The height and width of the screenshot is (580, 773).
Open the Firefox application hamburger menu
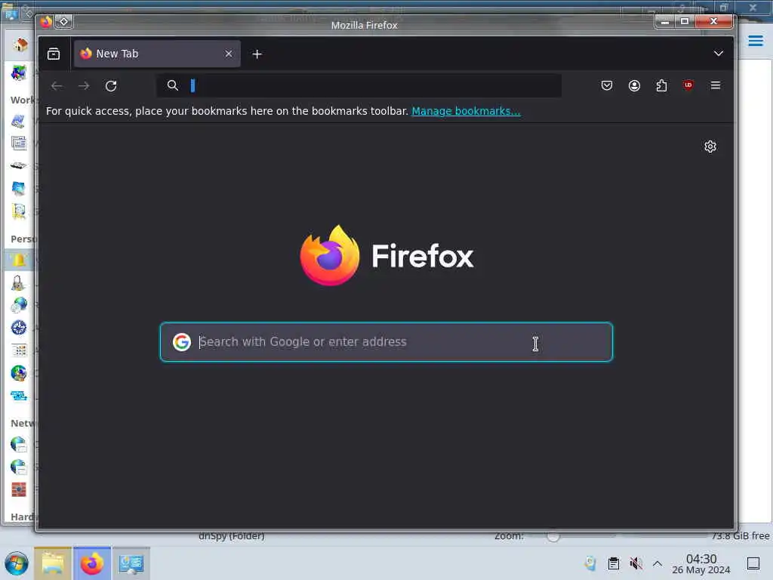coord(716,85)
